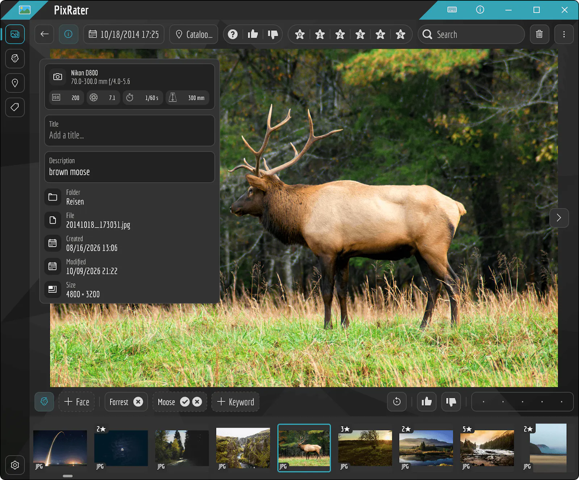Add a new Face tag

(76, 402)
